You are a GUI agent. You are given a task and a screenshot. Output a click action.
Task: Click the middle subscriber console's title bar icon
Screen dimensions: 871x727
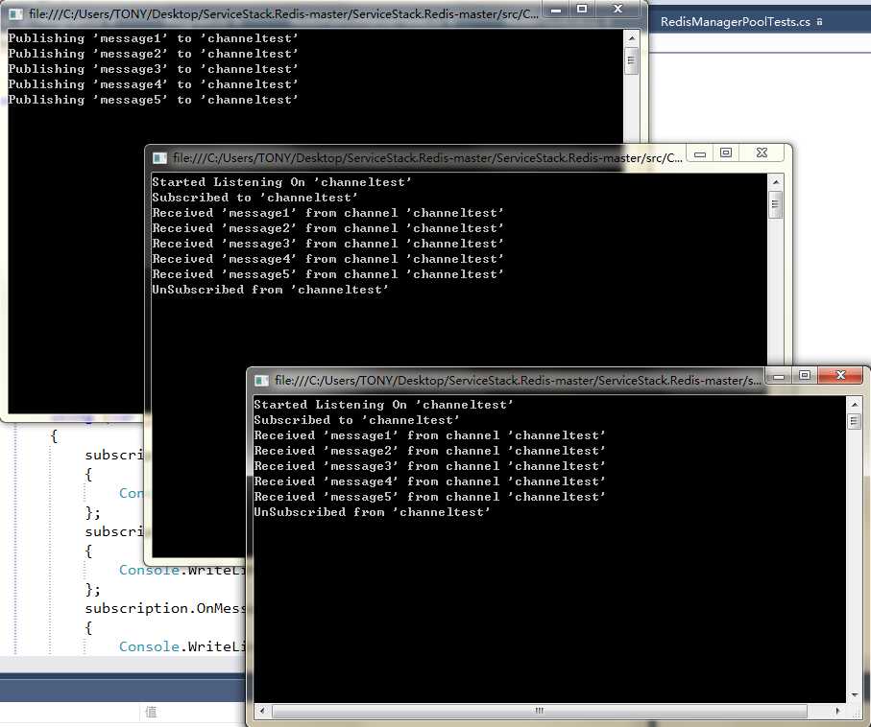(x=159, y=158)
